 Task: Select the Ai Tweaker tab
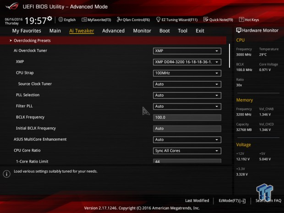(x=82, y=31)
